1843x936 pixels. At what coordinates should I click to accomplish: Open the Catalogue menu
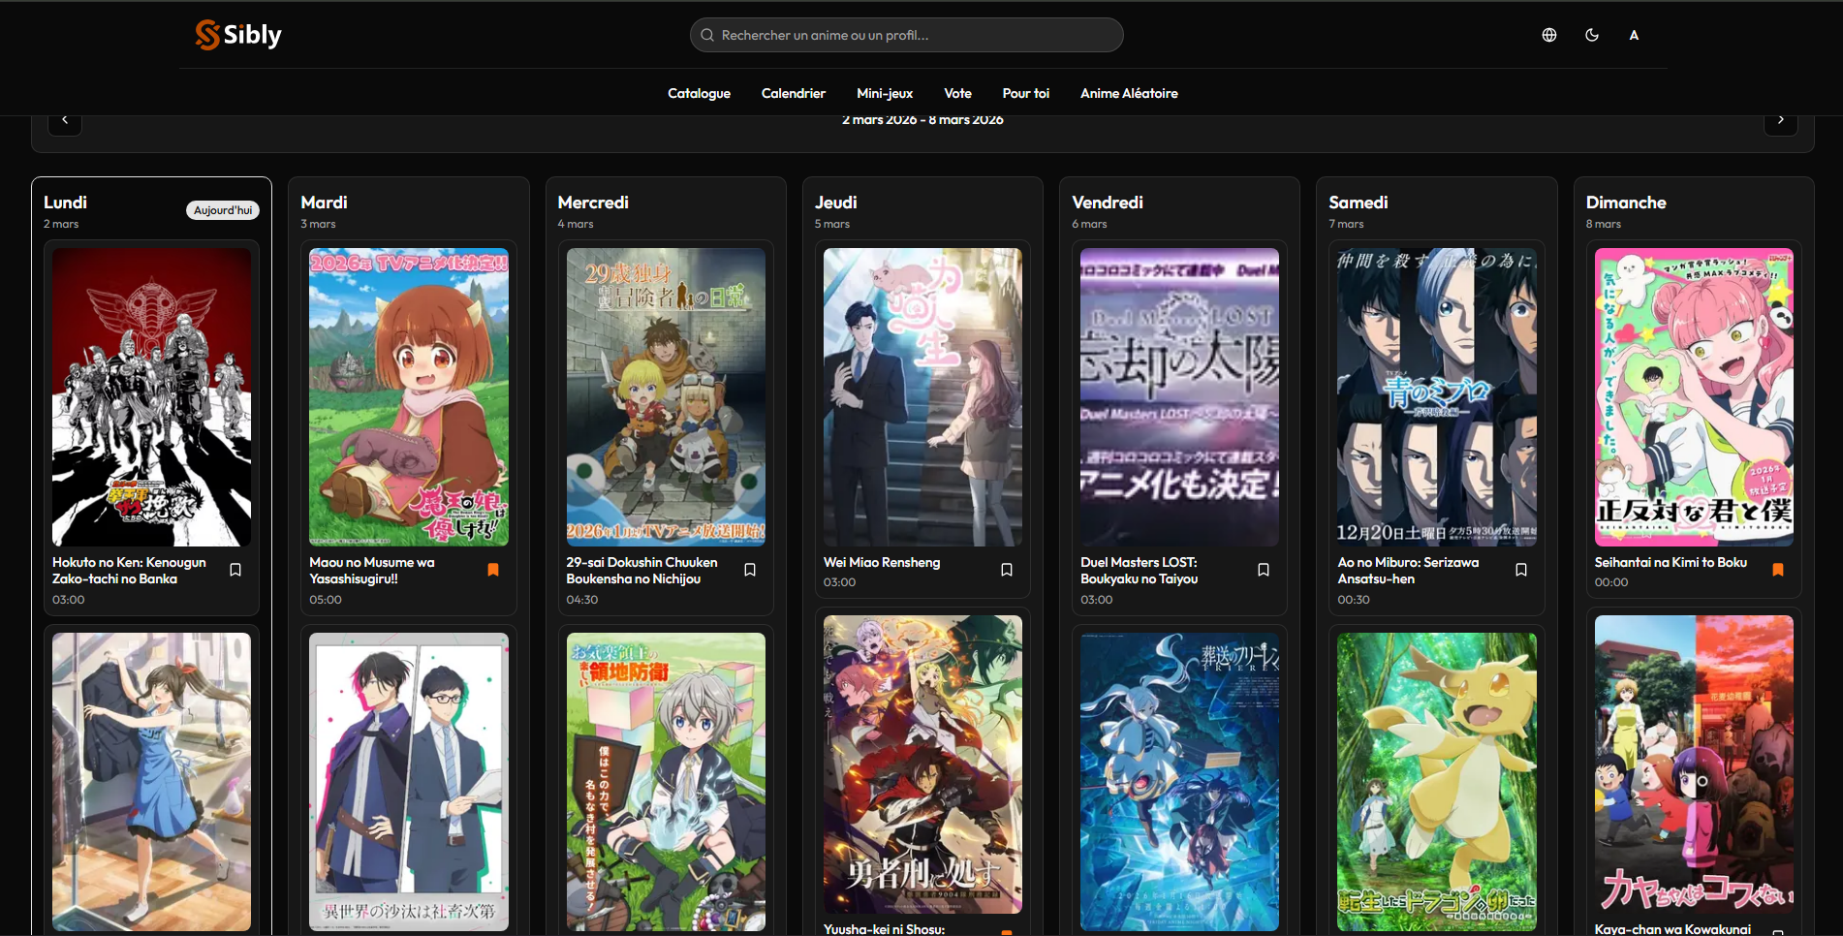(699, 93)
